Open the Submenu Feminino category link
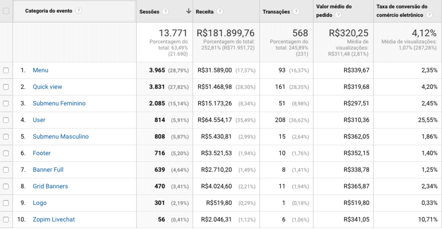 (59, 103)
